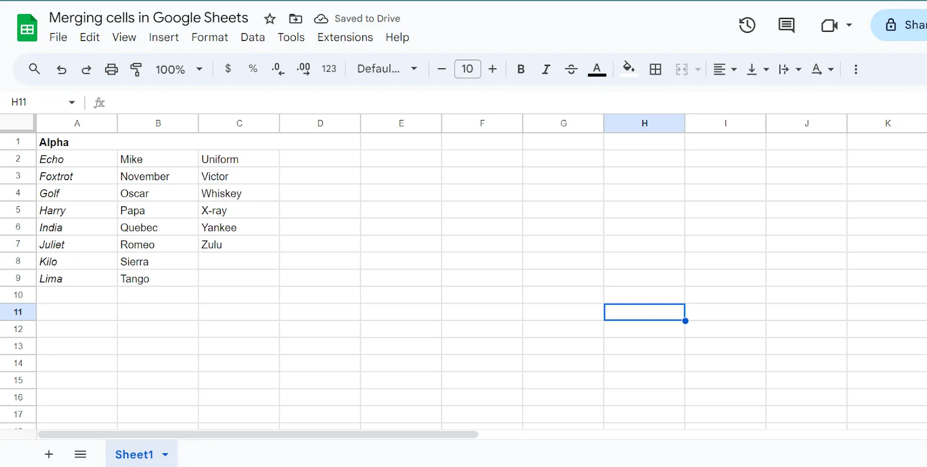Click the redo arrow

[86, 70]
